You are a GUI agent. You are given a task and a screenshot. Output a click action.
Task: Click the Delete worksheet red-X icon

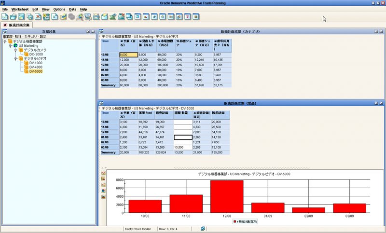pyautogui.click(x=38, y=17)
